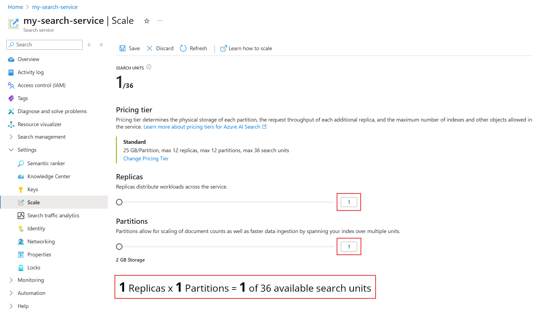The image size is (535, 312).
Task: Expand the Monitoring section
Action: (x=11, y=280)
